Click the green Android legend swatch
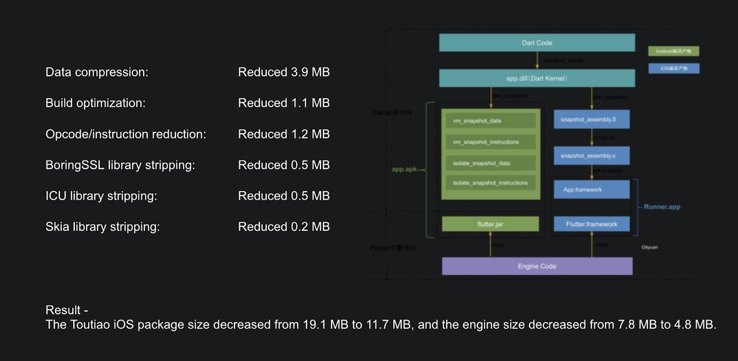The image size is (738, 361). point(673,51)
